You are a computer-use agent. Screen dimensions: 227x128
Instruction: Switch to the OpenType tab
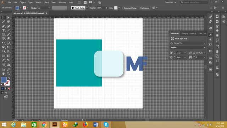[x=193, y=33]
